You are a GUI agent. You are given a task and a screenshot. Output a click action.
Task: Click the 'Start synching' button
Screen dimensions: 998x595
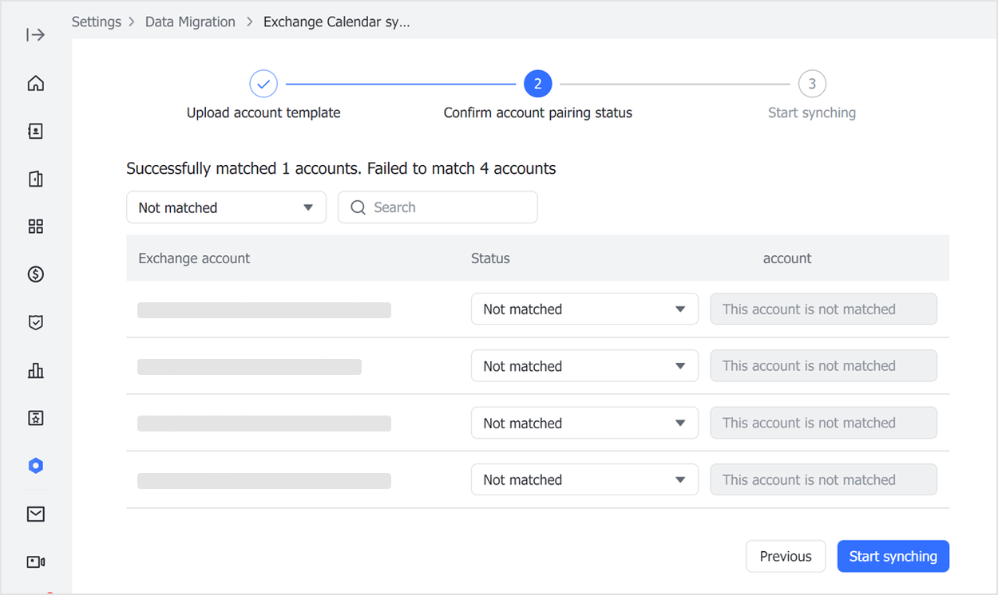tap(893, 557)
